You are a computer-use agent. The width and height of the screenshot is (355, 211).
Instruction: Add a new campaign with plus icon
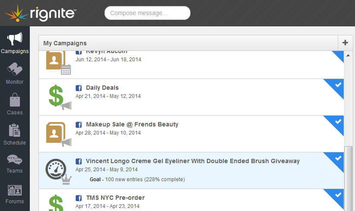[x=345, y=43]
